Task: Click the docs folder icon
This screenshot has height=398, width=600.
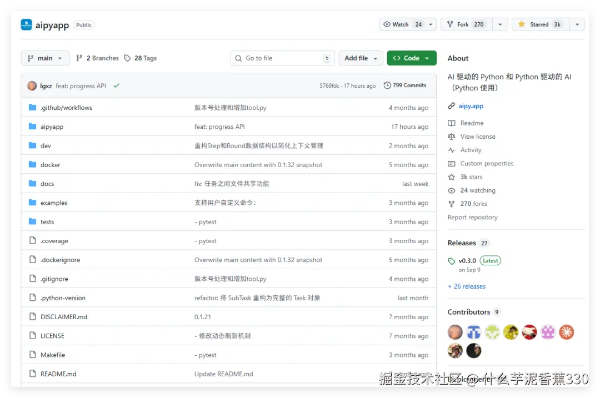Action: [x=33, y=184]
